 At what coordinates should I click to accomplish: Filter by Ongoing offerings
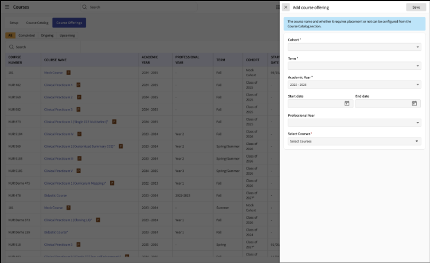tap(47, 36)
